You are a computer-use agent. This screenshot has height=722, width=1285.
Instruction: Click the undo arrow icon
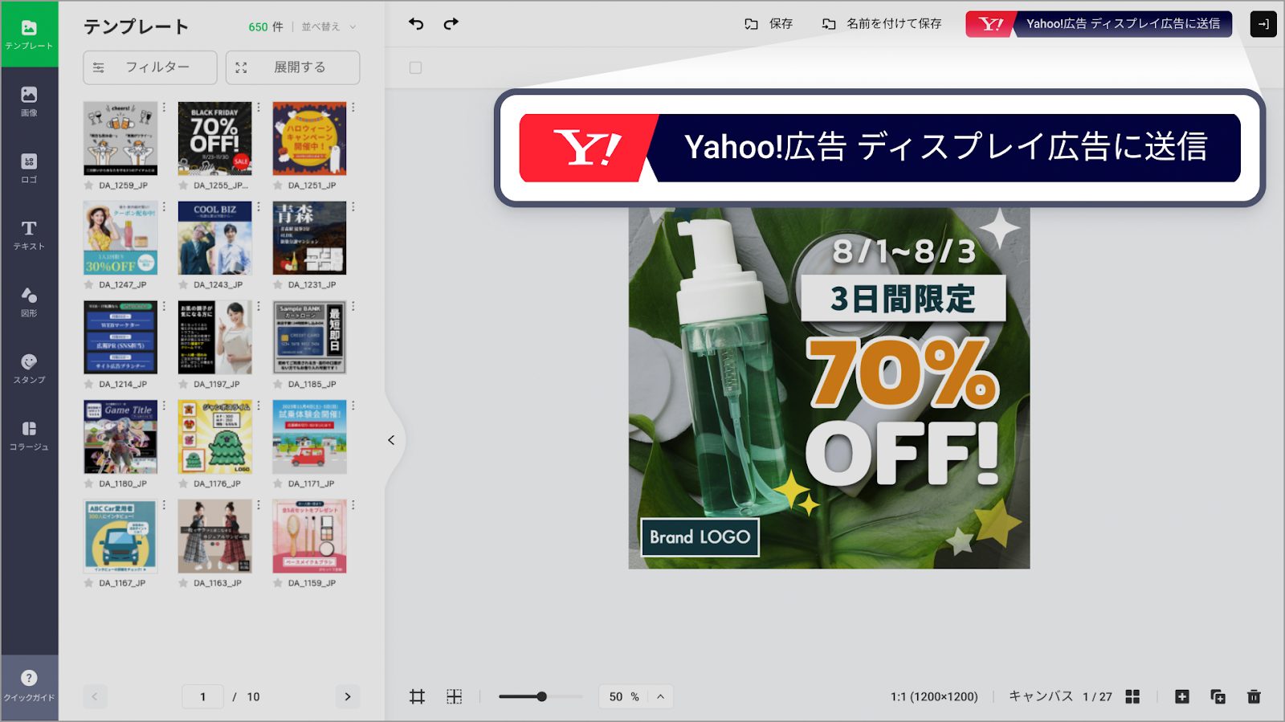click(x=416, y=24)
